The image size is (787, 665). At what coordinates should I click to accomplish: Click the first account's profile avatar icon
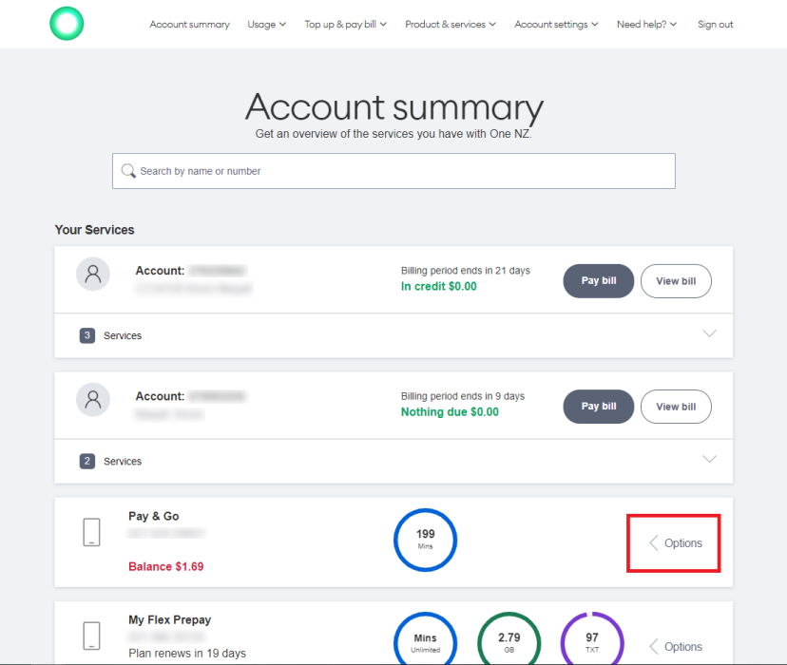[x=93, y=274]
